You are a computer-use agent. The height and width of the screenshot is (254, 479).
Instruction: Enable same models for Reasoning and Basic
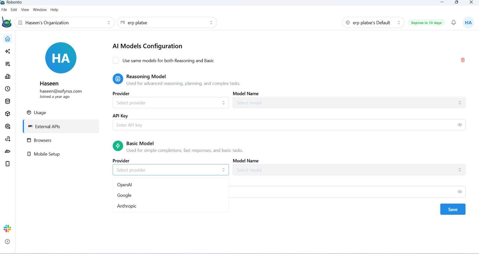116,61
